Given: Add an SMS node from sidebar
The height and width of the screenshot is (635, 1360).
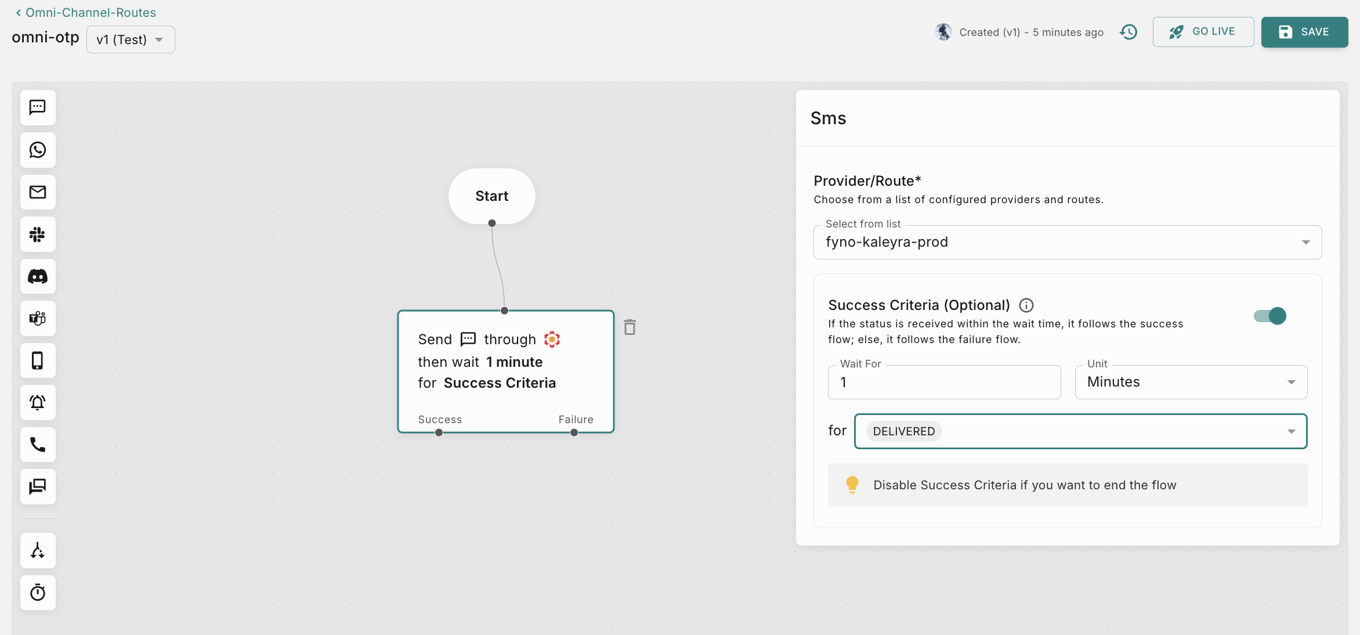Looking at the screenshot, I should pyautogui.click(x=38, y=107).
